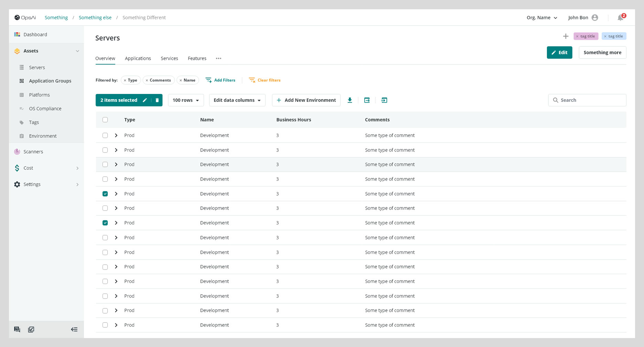Open the 100 rows dropdown
Screen dimensions: 644x347
[186, 100]
